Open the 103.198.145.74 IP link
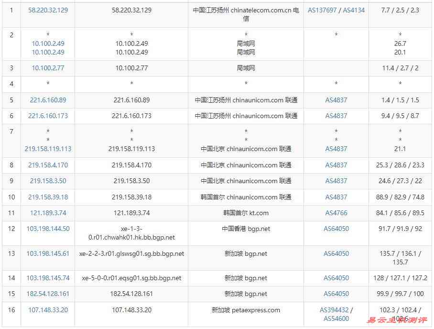The width and height of the screenshot is (434, 329). coord(48,278)
